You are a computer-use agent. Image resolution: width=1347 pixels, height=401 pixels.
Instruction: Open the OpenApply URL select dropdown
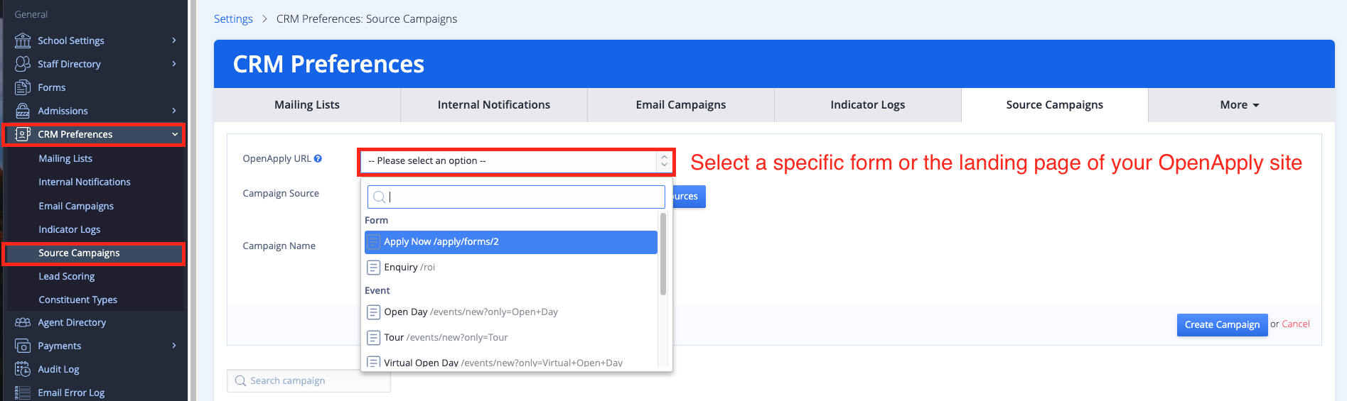tap(516, 162)
